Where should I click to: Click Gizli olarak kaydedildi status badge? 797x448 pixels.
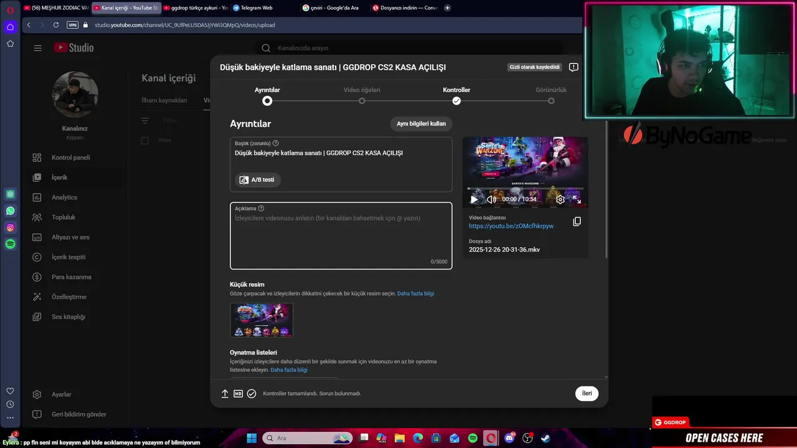[535, 67]
